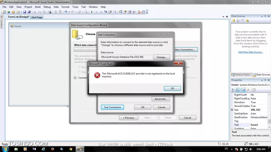
Task: Open the Tools menu
Action: pos(75,7)
